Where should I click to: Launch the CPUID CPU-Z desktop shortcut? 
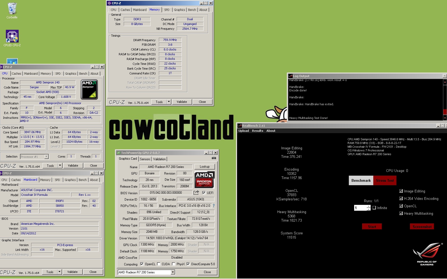[x=12, y=38]
